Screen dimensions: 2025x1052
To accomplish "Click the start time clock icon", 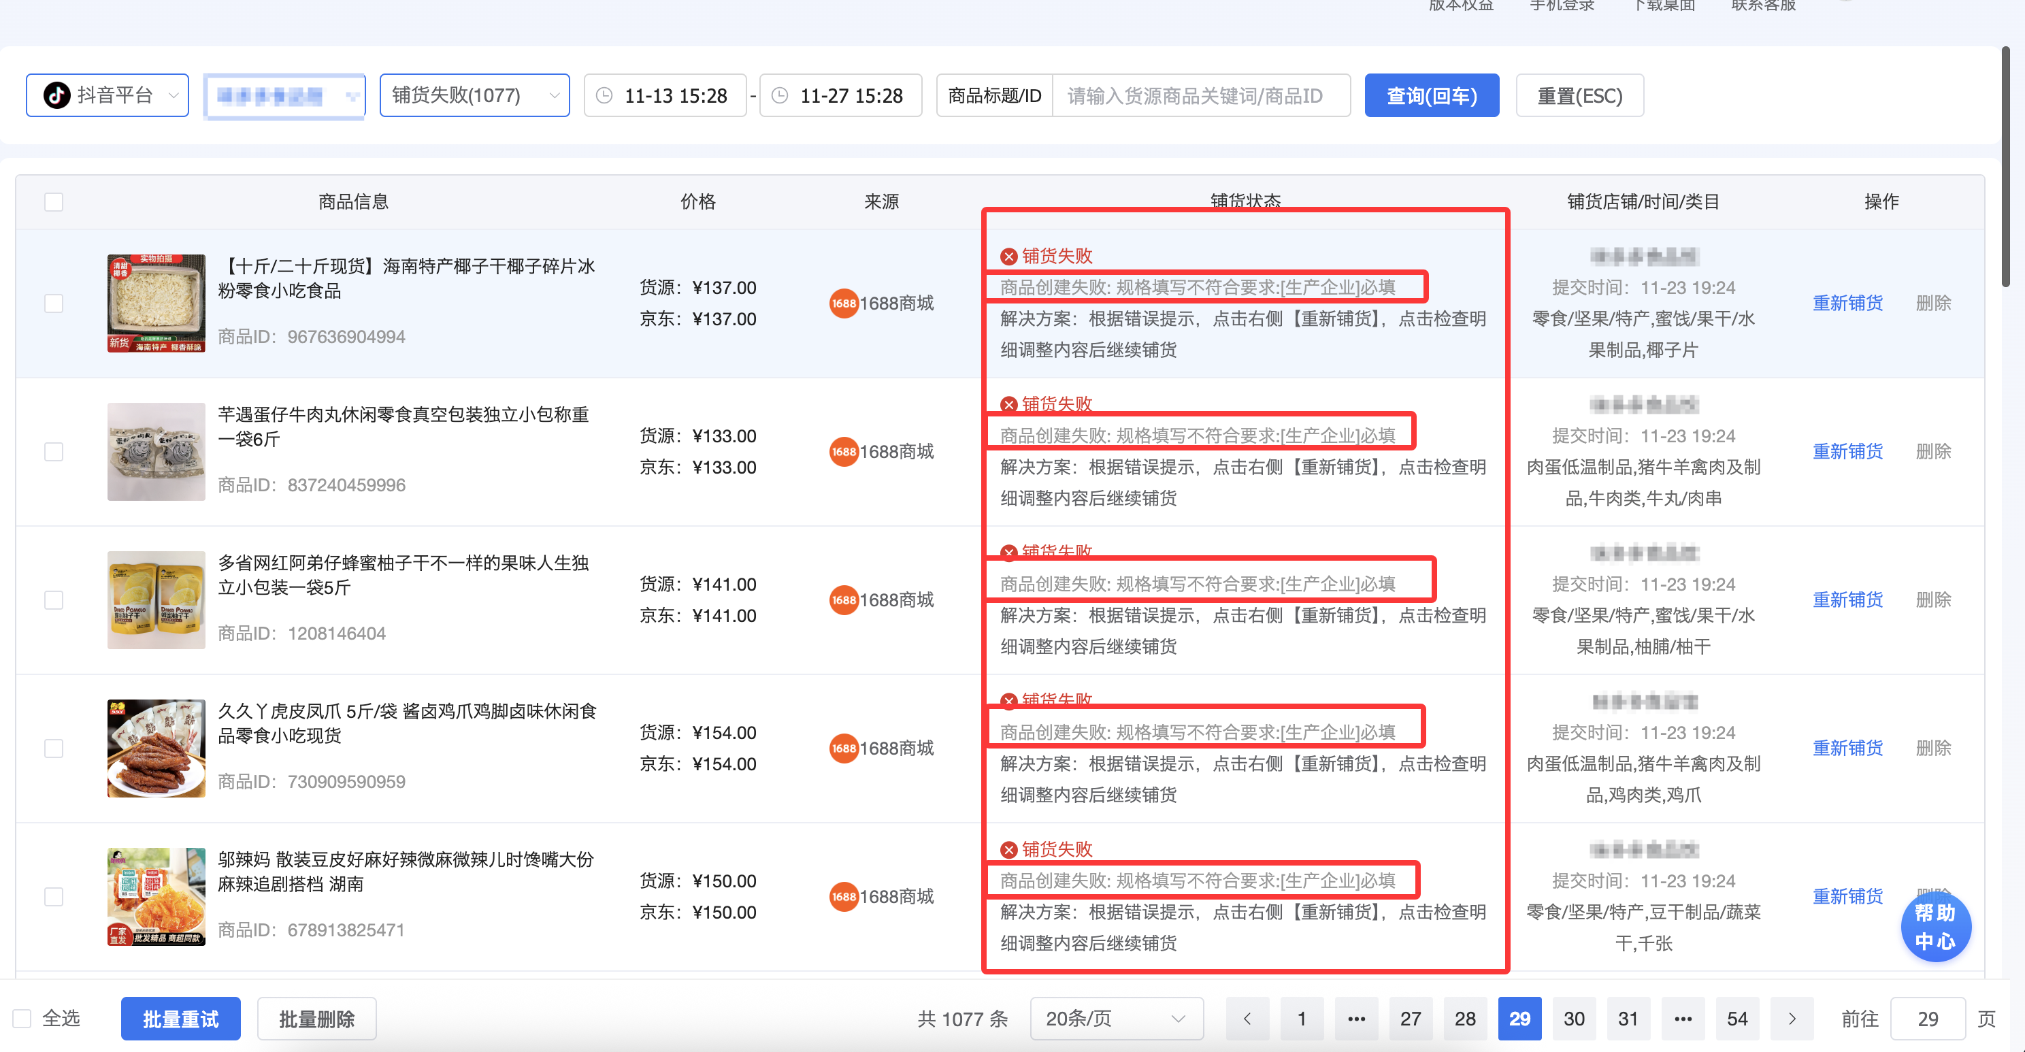I will [604, 95].
